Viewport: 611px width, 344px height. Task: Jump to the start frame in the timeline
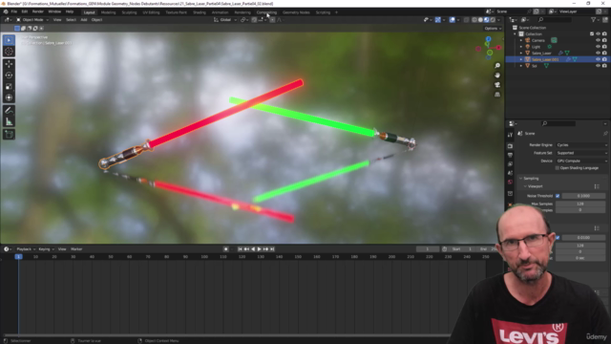(240, 249)
